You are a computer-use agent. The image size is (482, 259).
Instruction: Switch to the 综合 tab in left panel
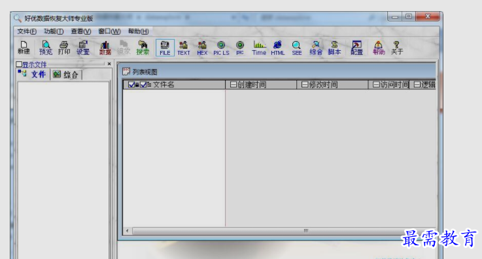point(66,74)
